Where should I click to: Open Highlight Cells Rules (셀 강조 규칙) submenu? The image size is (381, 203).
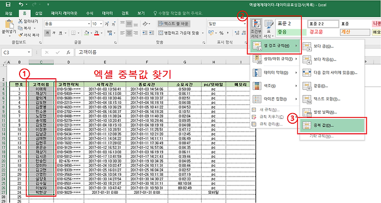[275, 45]
